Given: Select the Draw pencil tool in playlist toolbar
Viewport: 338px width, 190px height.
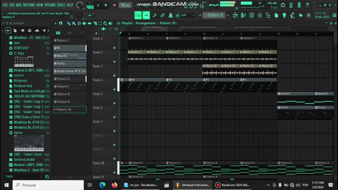Looking at the screenshot, I should point(69,23).
